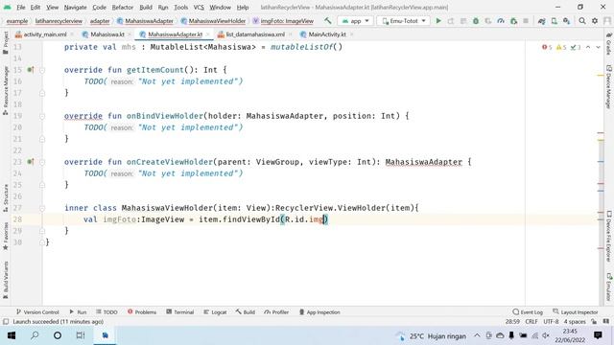The height and width of the screenshot is (345, 614).
Task: Run the app with green play button
Action: click(438, 21)
